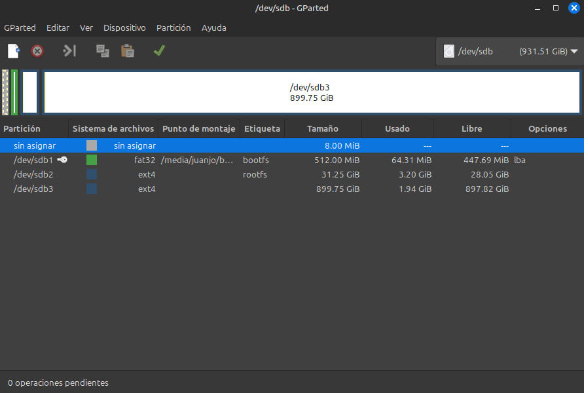This screenshot has height=393, width=584.
Task: Click the Etiqueta column header
Action: click(x=262, y=128)
